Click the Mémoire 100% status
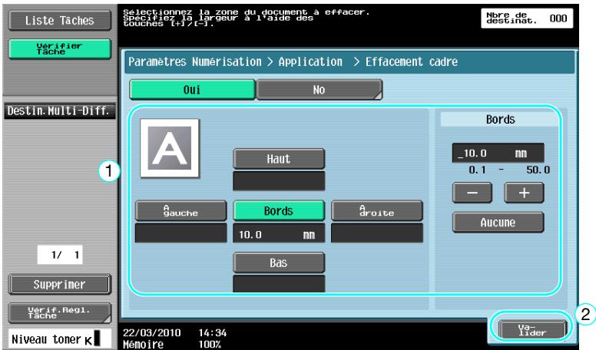The width and height of the screenshot is (596, 350). [172, 345]
